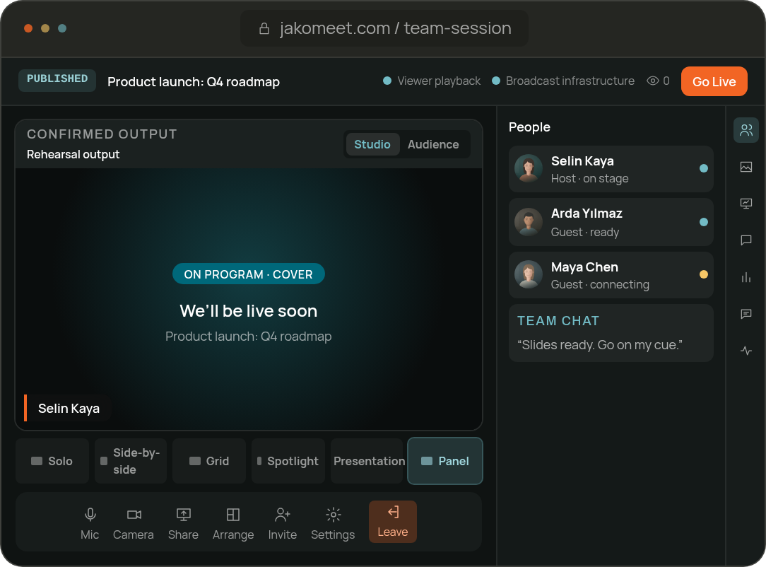Click Selin Kaya's status dot

[x=704, y=168]
